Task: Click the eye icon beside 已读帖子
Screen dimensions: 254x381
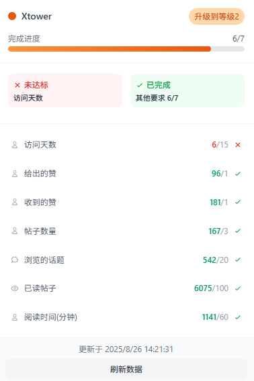Action: click(x=15, y=288)
